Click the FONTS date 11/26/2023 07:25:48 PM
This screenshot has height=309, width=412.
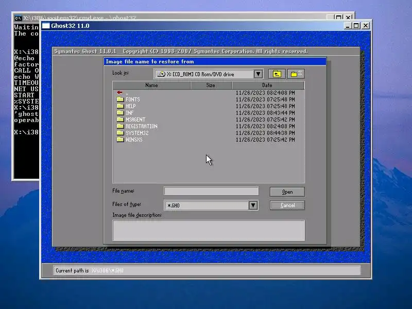point(265,99)
